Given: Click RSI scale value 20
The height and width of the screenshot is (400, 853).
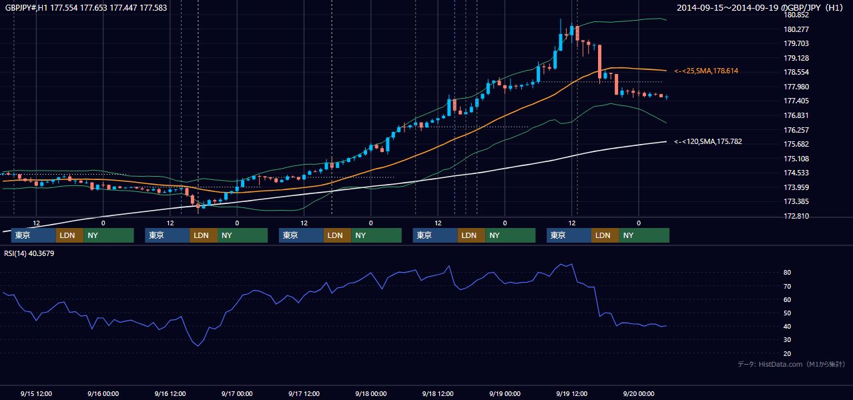Looking at the screenshot, I should point(788,353).
